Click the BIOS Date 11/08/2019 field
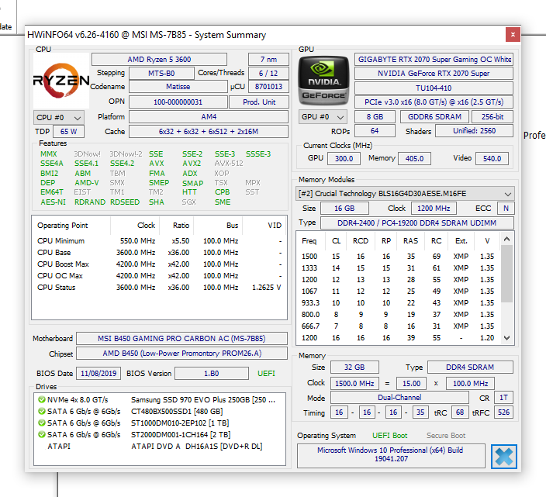Image resolution: width=546 pixels, height=497 pixels. click(x=98, y=374)
